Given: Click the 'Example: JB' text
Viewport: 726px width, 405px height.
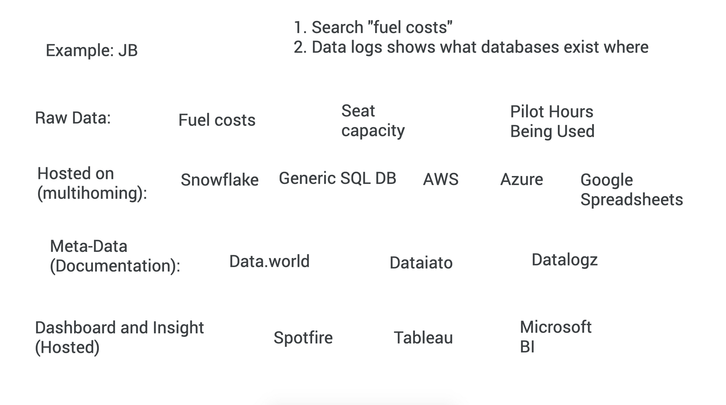Looking at the screenshot, I should [x=91, y=50].
